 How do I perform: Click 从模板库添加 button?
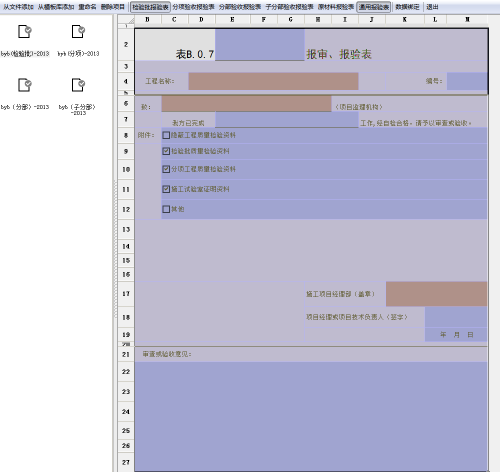pyautogui.click(x=56, y=7)
